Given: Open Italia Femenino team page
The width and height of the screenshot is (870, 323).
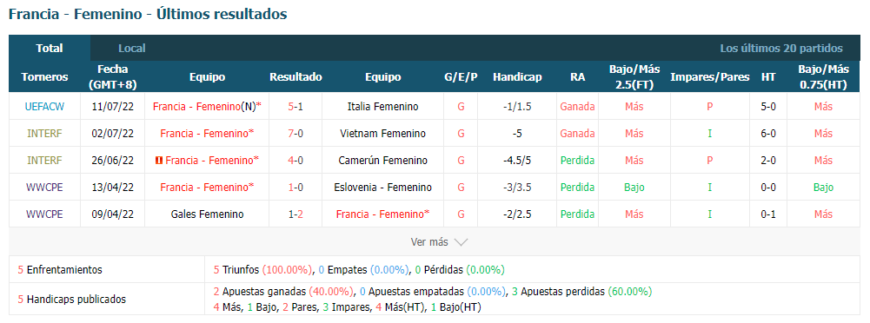Looking at the screenshot, I should coord(382,107).
